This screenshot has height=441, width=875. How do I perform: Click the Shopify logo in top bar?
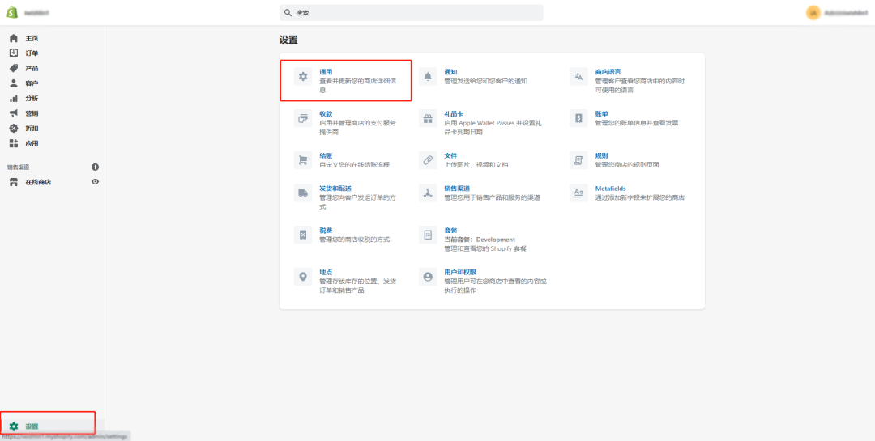click(x=13, y=13)
